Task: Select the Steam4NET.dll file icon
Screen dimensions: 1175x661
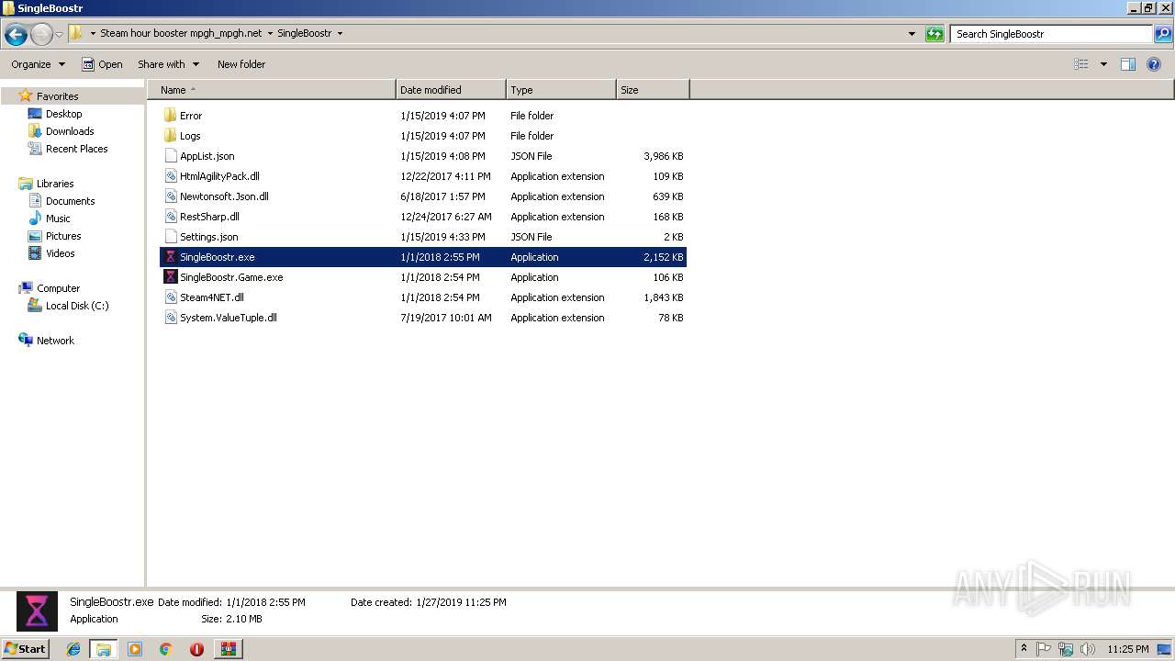Action: pyautogui.click(x=170, y=297)
